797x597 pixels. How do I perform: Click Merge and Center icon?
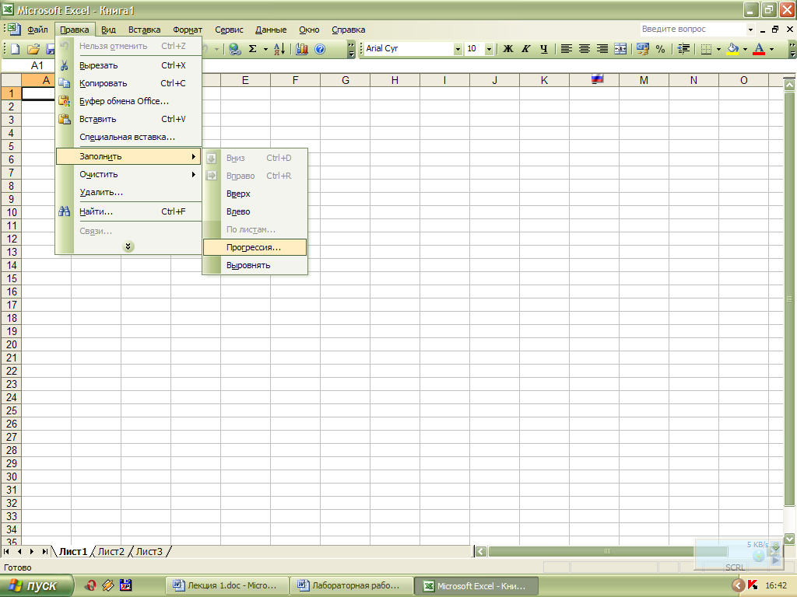point(620,49)
